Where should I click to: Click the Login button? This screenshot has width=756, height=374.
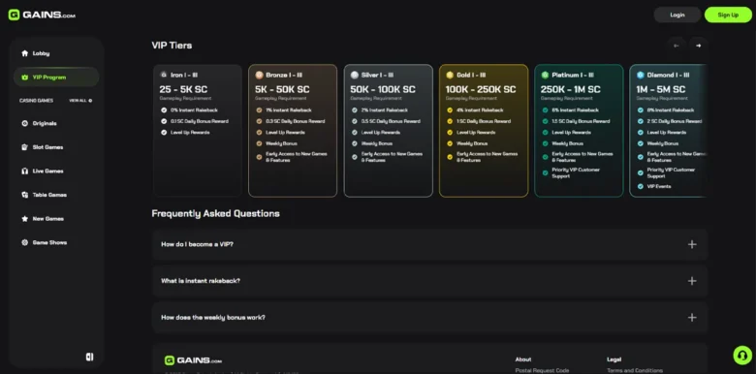pyautogui.click(x=677, y=15)
